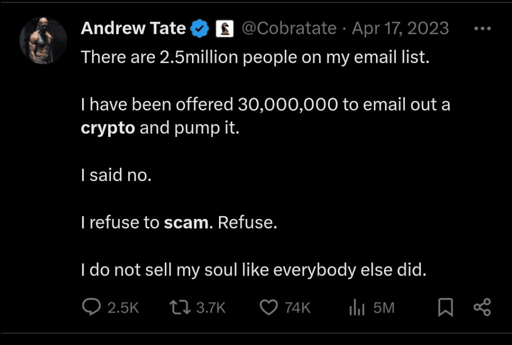Open the three-dot more options menu
Viewport: 512px width, 345px height.
pos(482,29)
